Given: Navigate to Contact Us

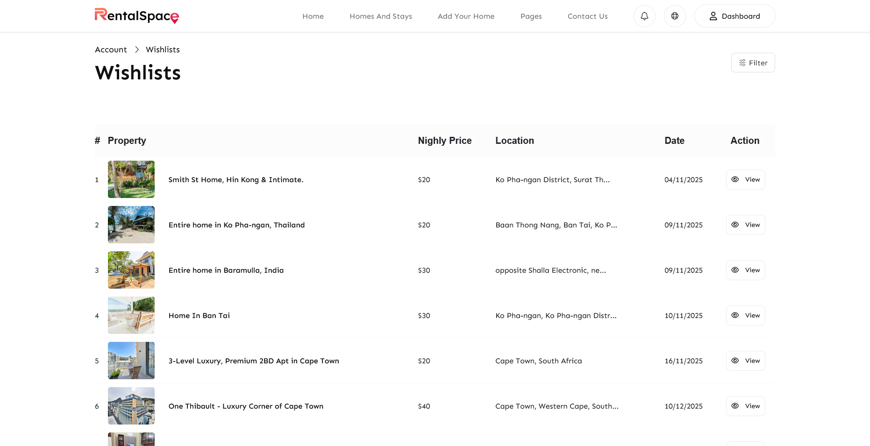Looking at the screenshot, I should pos(588,16).
